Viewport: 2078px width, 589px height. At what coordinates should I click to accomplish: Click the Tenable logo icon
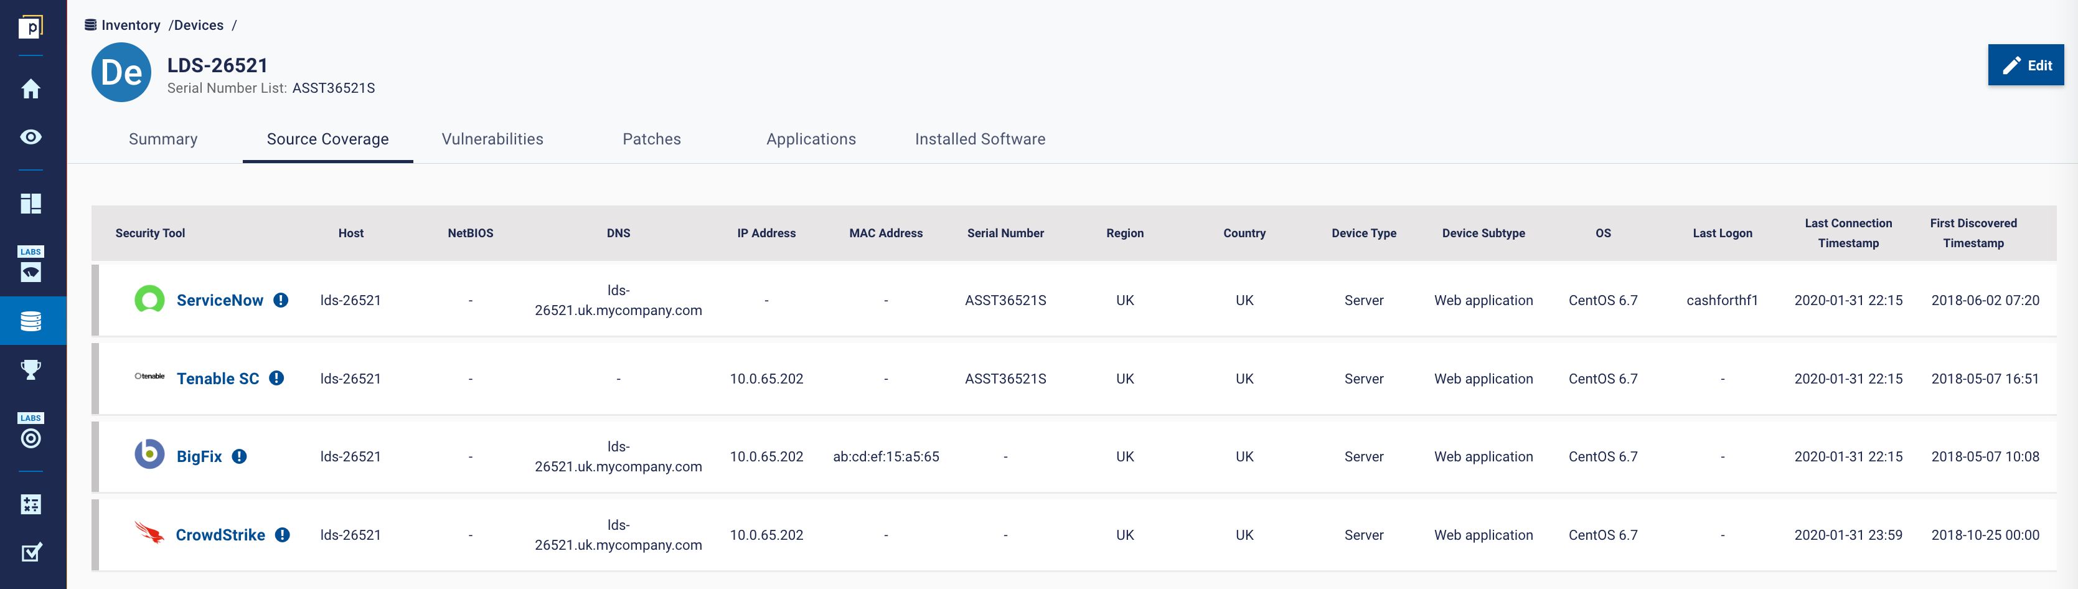(149, 376)
